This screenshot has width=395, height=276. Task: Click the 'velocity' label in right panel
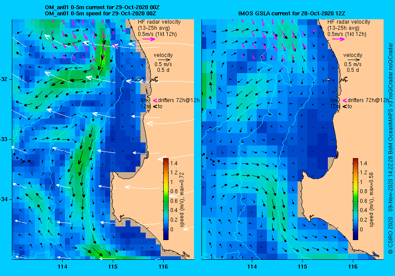353,55
